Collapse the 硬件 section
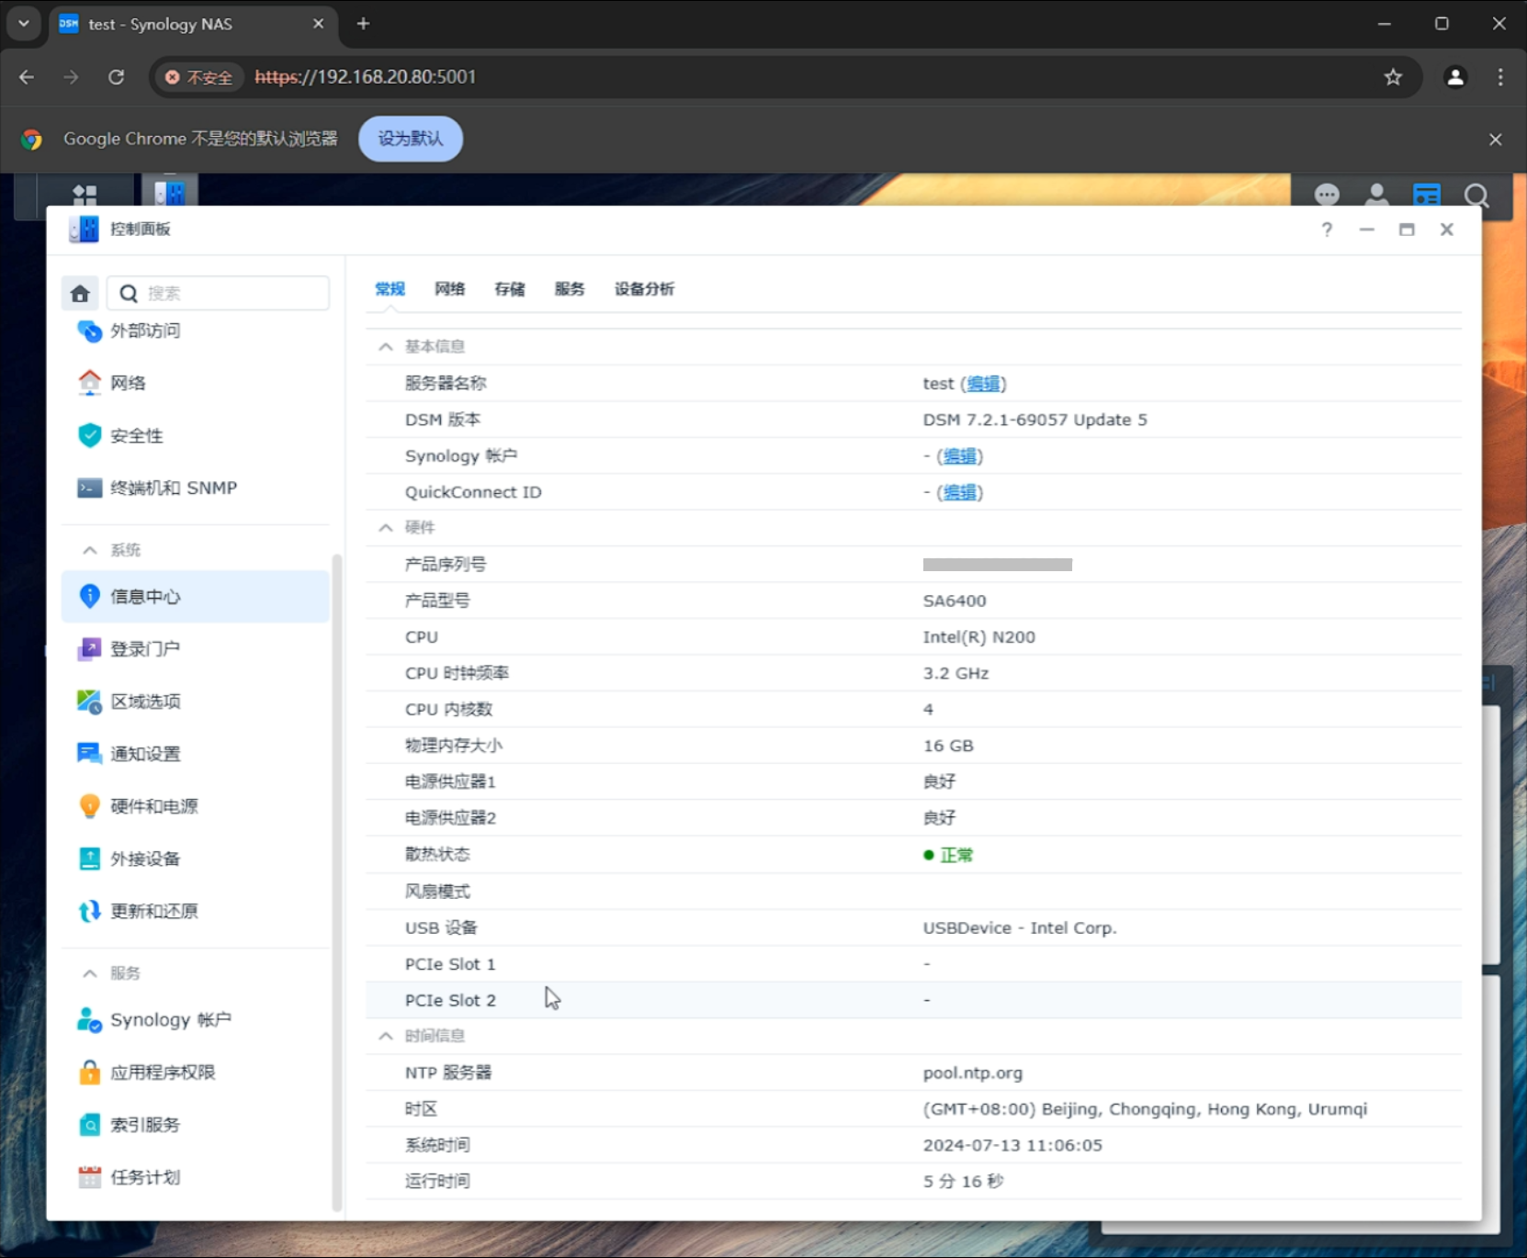The height and width of the screenshot is (1258, 1527). tap(386, 528)
